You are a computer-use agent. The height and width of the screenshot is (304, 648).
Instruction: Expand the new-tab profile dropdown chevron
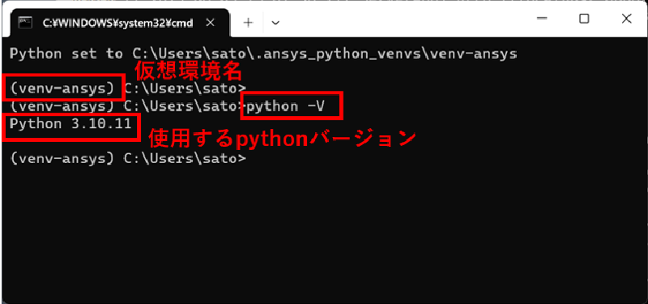click(x=275, y=23)
